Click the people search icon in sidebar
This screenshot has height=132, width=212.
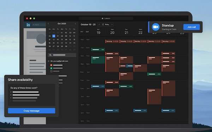(x=51, y=55)
